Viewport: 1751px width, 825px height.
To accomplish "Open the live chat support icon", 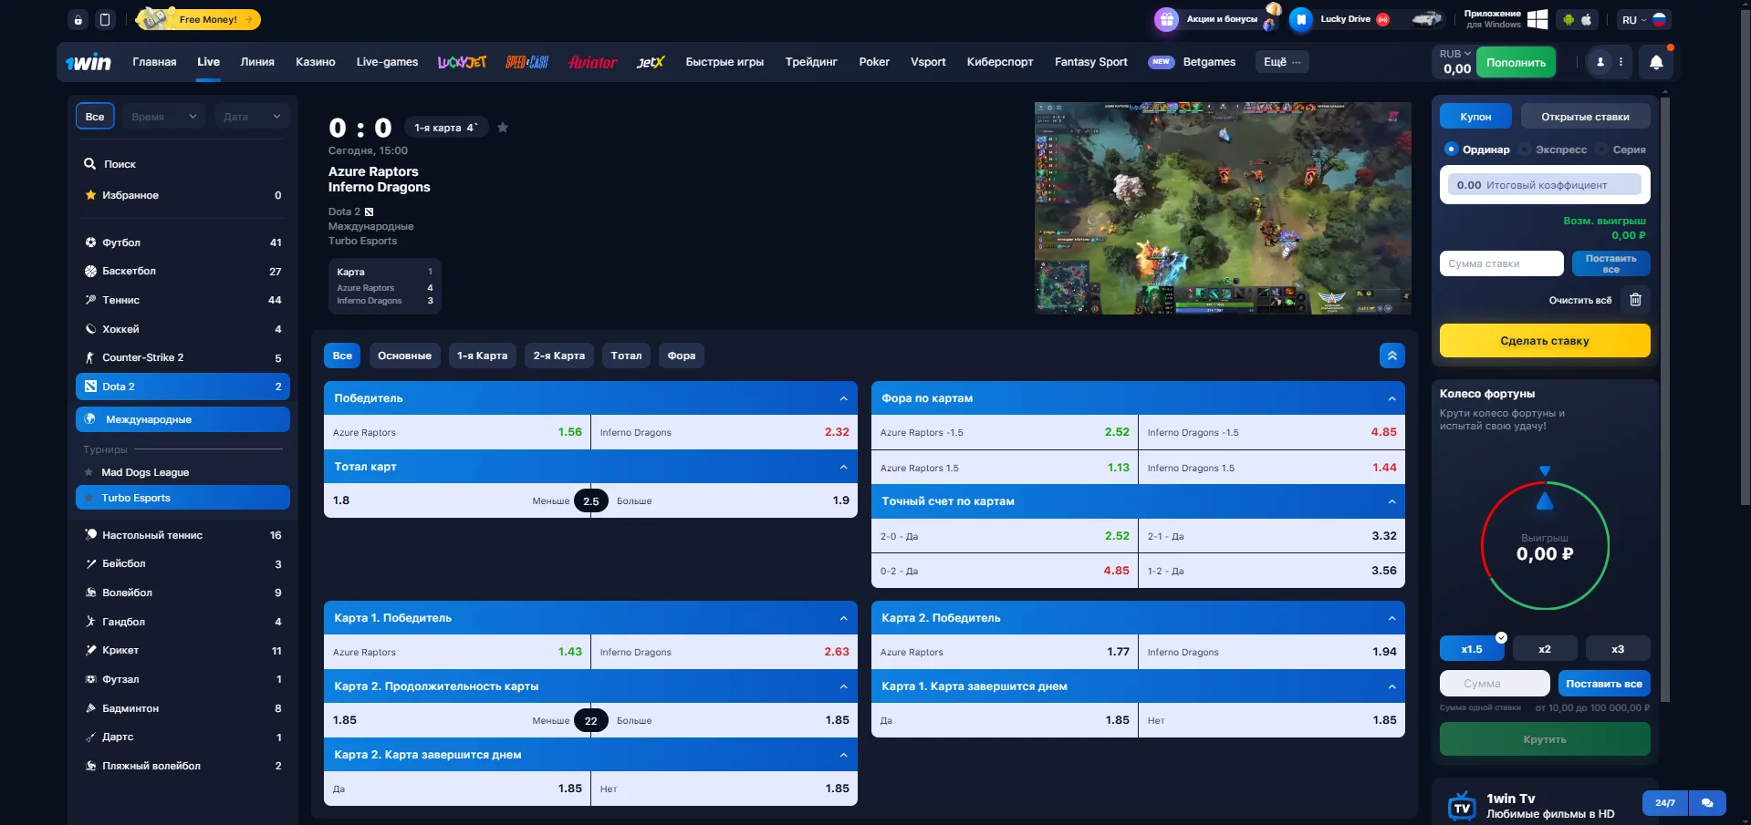I will (1707, 803).
